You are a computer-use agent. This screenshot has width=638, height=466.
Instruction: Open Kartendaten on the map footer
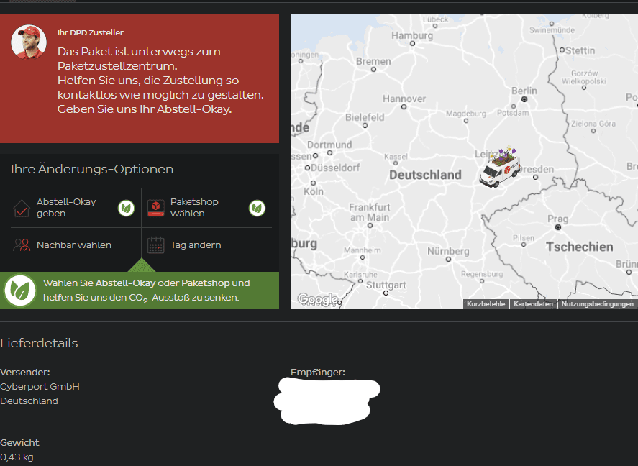[533, 303]
